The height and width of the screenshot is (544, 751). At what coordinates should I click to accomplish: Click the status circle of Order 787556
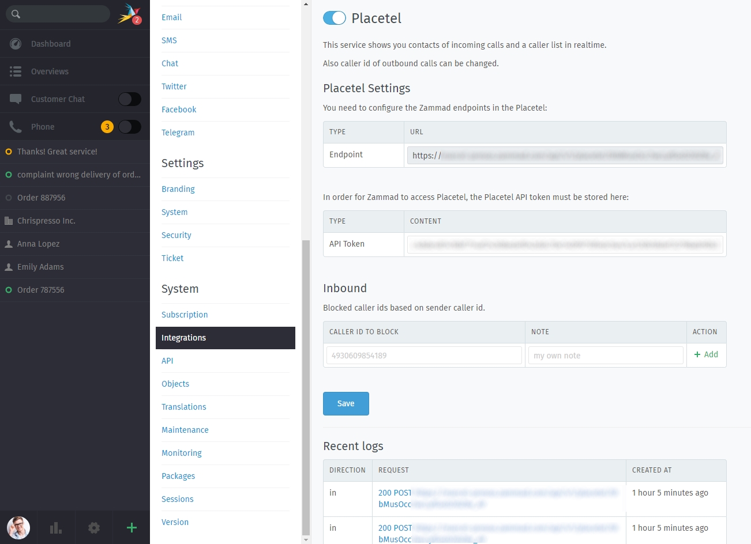[x=9, y=290]
